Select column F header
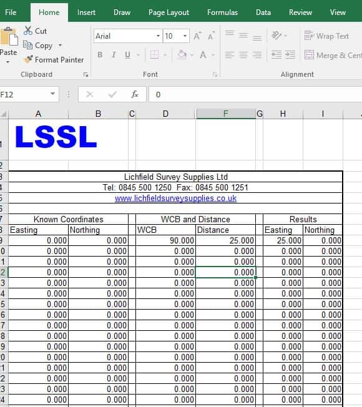Screen dimensions: 362x407 coord(225,114)
